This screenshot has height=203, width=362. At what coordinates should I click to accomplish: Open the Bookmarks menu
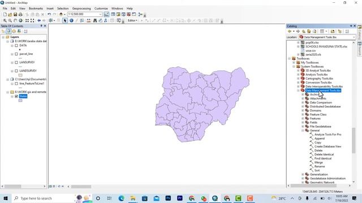pyautogui.click(x=36, y=8)
